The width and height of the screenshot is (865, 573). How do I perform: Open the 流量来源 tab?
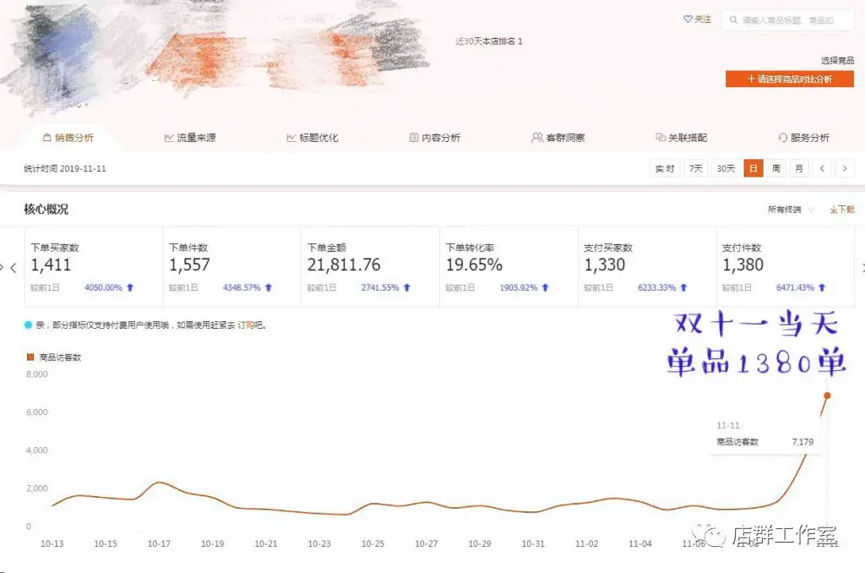click(x=190, y=138)
